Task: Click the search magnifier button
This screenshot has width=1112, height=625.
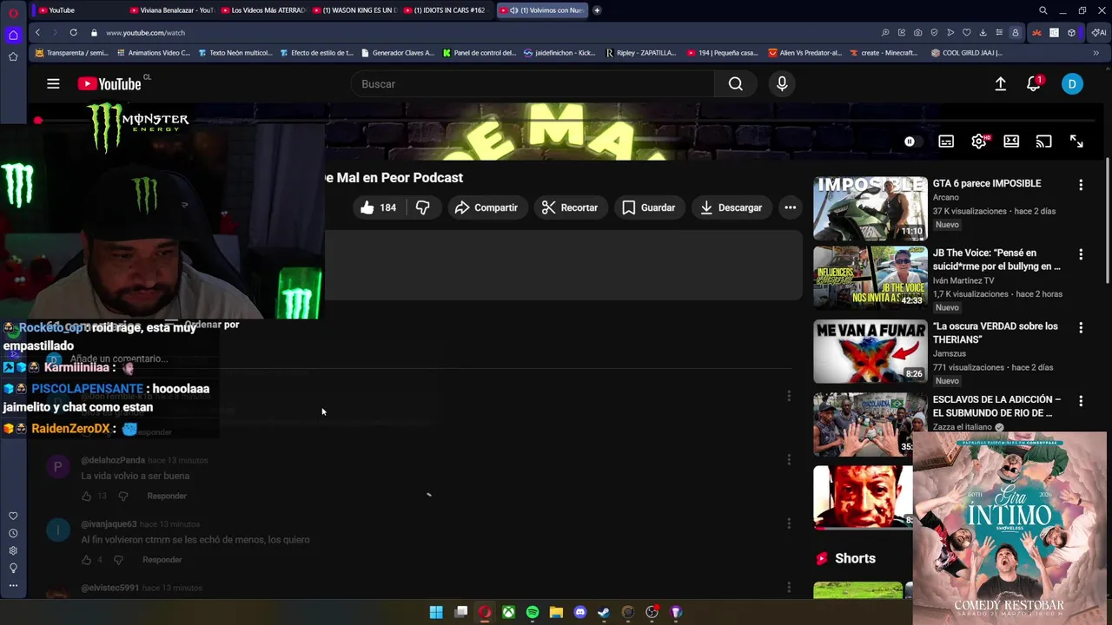Action: pos(736,84)
